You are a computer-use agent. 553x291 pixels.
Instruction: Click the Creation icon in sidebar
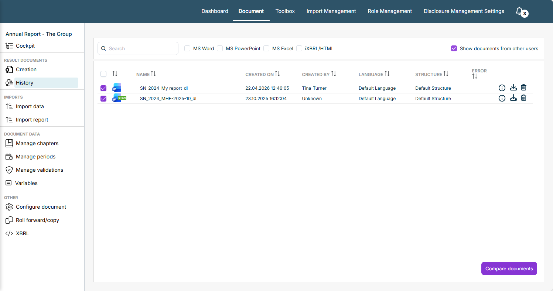tap(9, 69)
